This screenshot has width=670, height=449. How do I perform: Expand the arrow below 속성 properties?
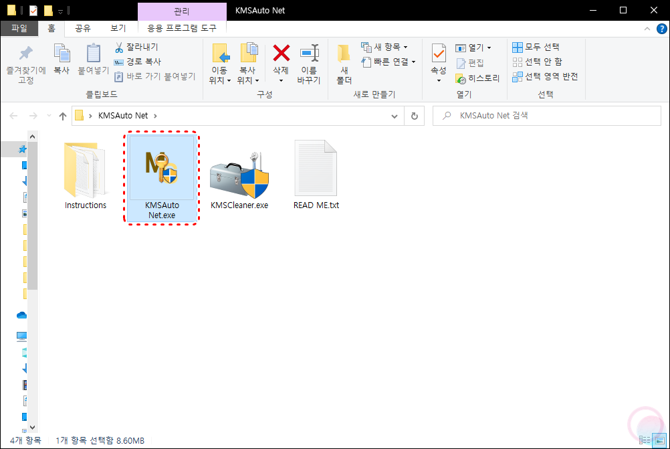tap(439, 80)
